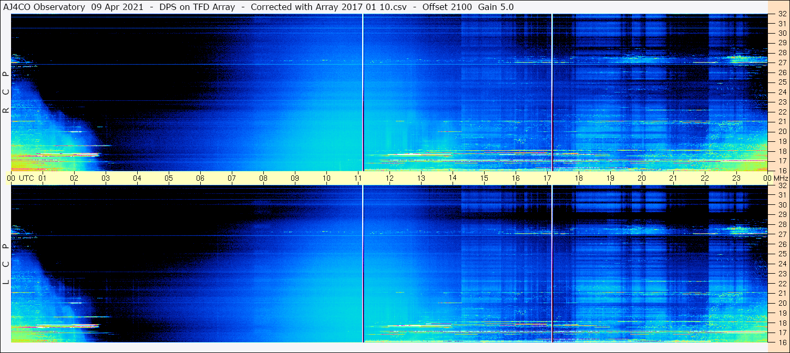
Task: Select the 15 hour tick label
Action: 484,178
